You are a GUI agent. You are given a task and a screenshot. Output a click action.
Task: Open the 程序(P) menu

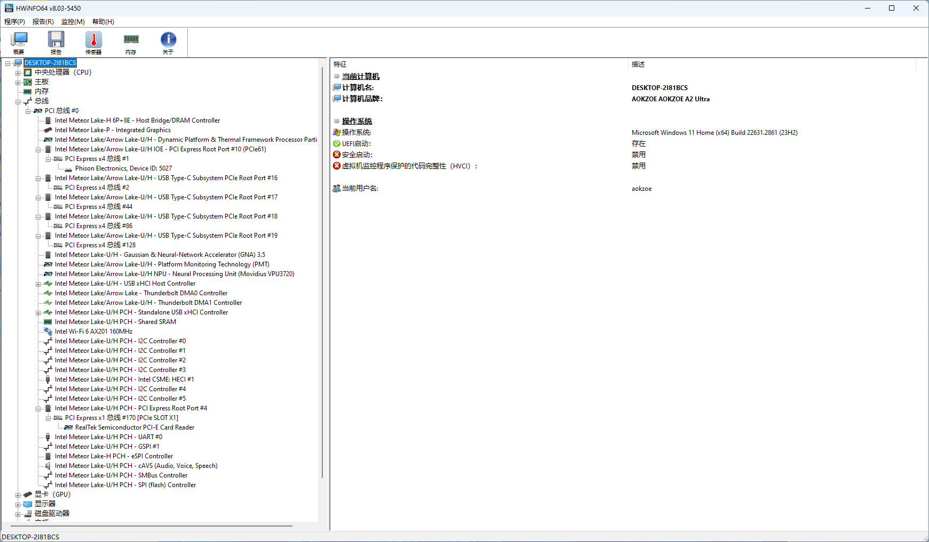(x=14, y=22)
